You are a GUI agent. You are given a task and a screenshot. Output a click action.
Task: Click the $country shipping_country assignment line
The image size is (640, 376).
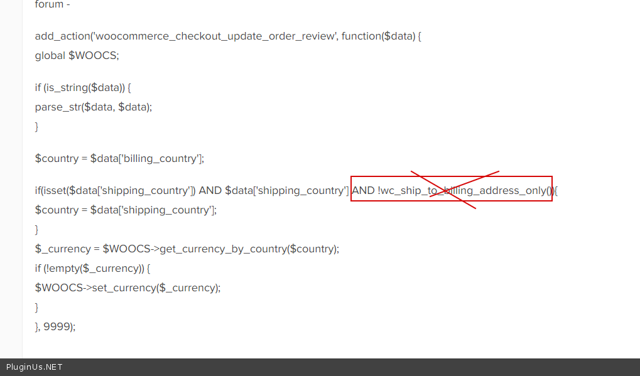tap(126, 210)
